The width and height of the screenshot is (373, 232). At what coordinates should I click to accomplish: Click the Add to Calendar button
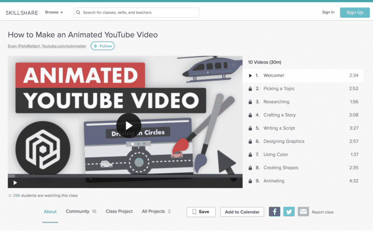click(x=242, y=212)
